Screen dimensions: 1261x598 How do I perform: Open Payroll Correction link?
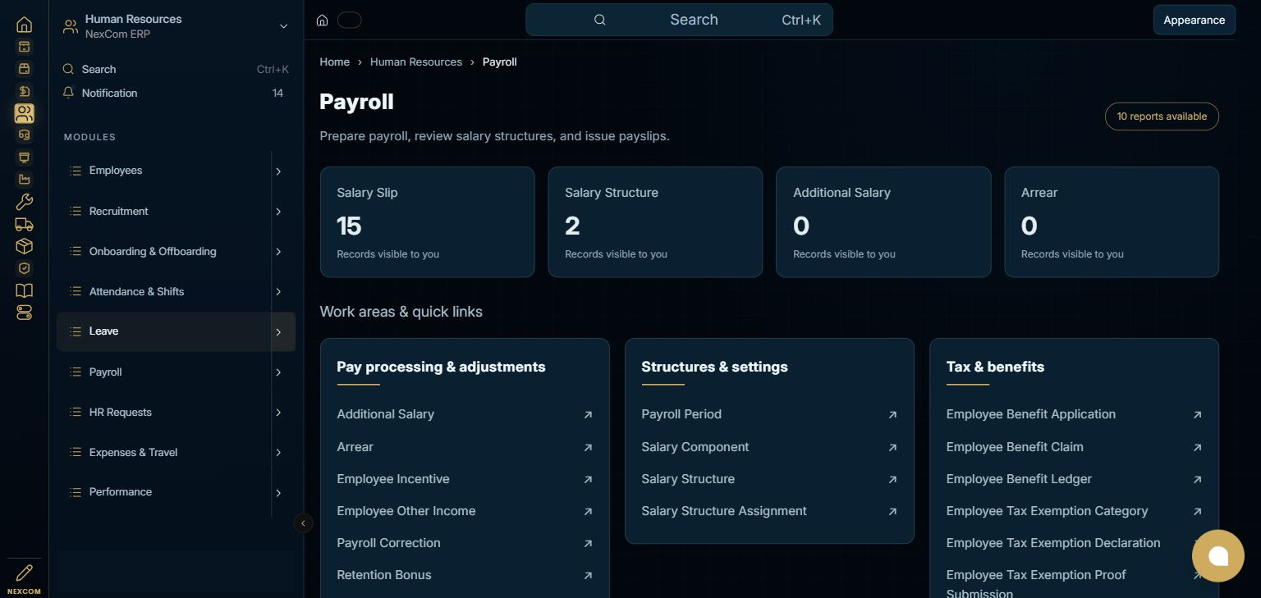pos(388,543)
